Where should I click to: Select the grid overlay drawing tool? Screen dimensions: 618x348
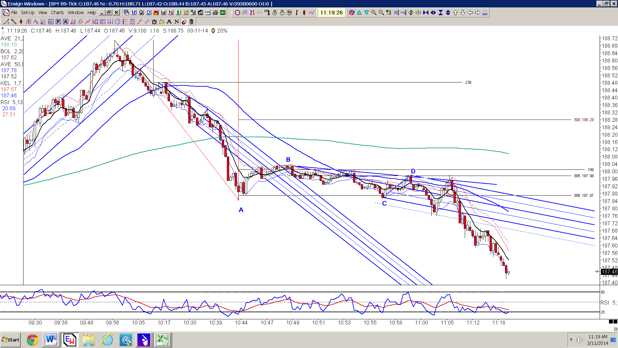coord(51,22)
